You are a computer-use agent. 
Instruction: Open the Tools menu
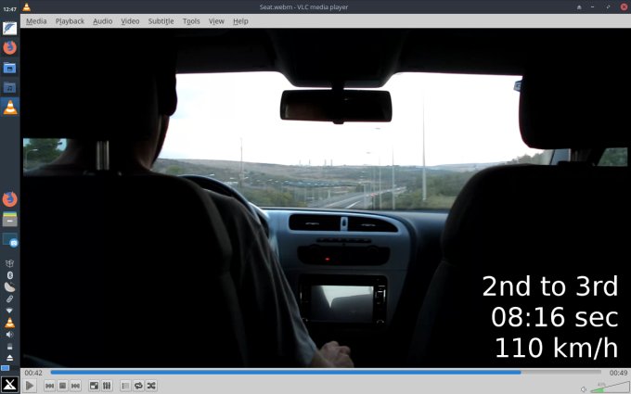[x=191, y=21]
